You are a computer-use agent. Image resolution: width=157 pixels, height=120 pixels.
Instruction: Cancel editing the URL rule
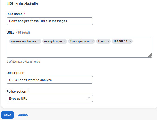coord(23,115)
